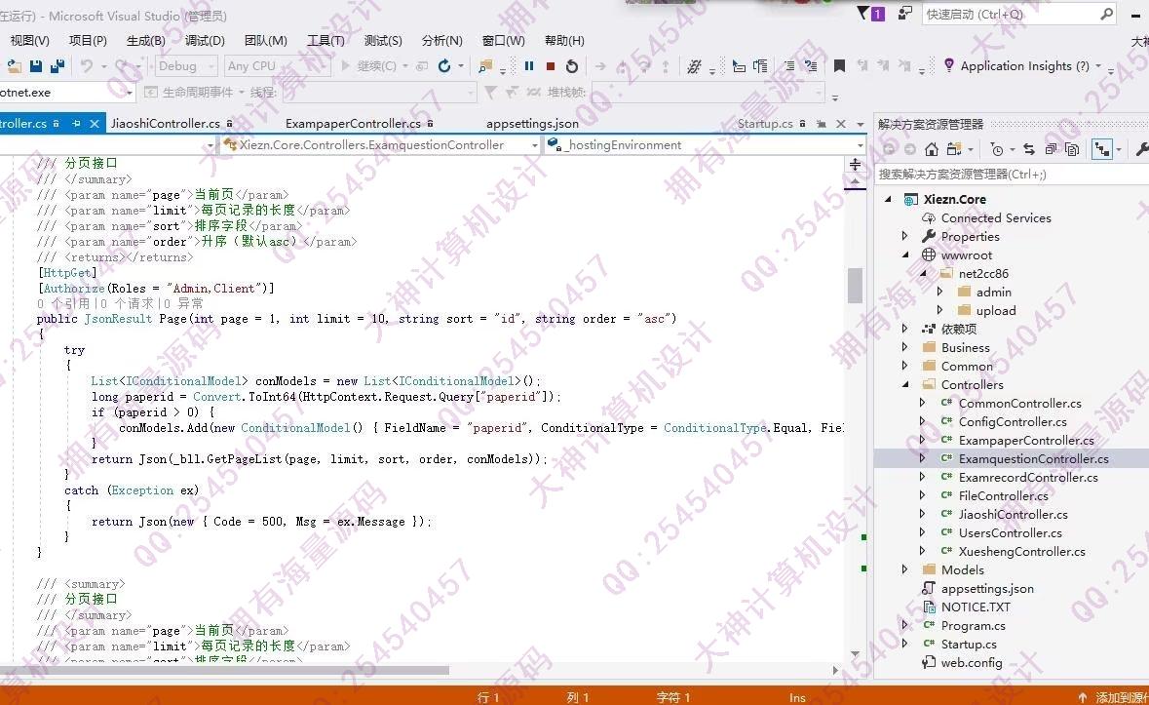The image size is (1149, 705).
Task: Promote Startup.cs preview tab to keep open
Action: tap(822, 124)
